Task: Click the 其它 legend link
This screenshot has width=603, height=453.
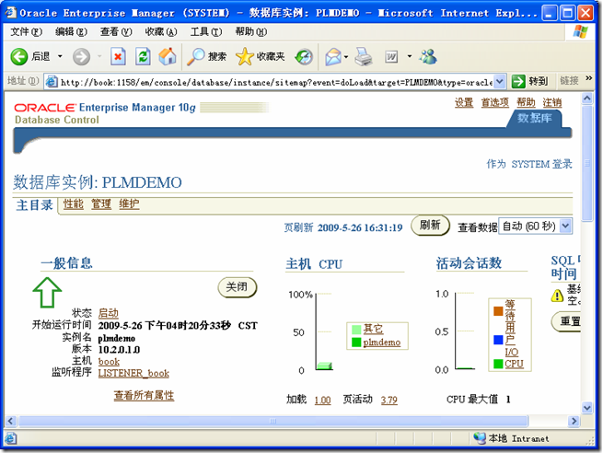Action: (x=373, y=329)
